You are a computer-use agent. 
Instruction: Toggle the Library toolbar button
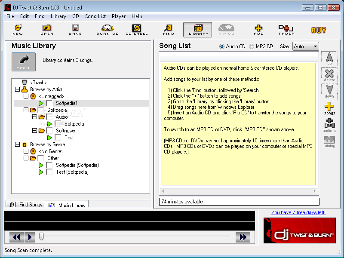(x=198, y=30)
